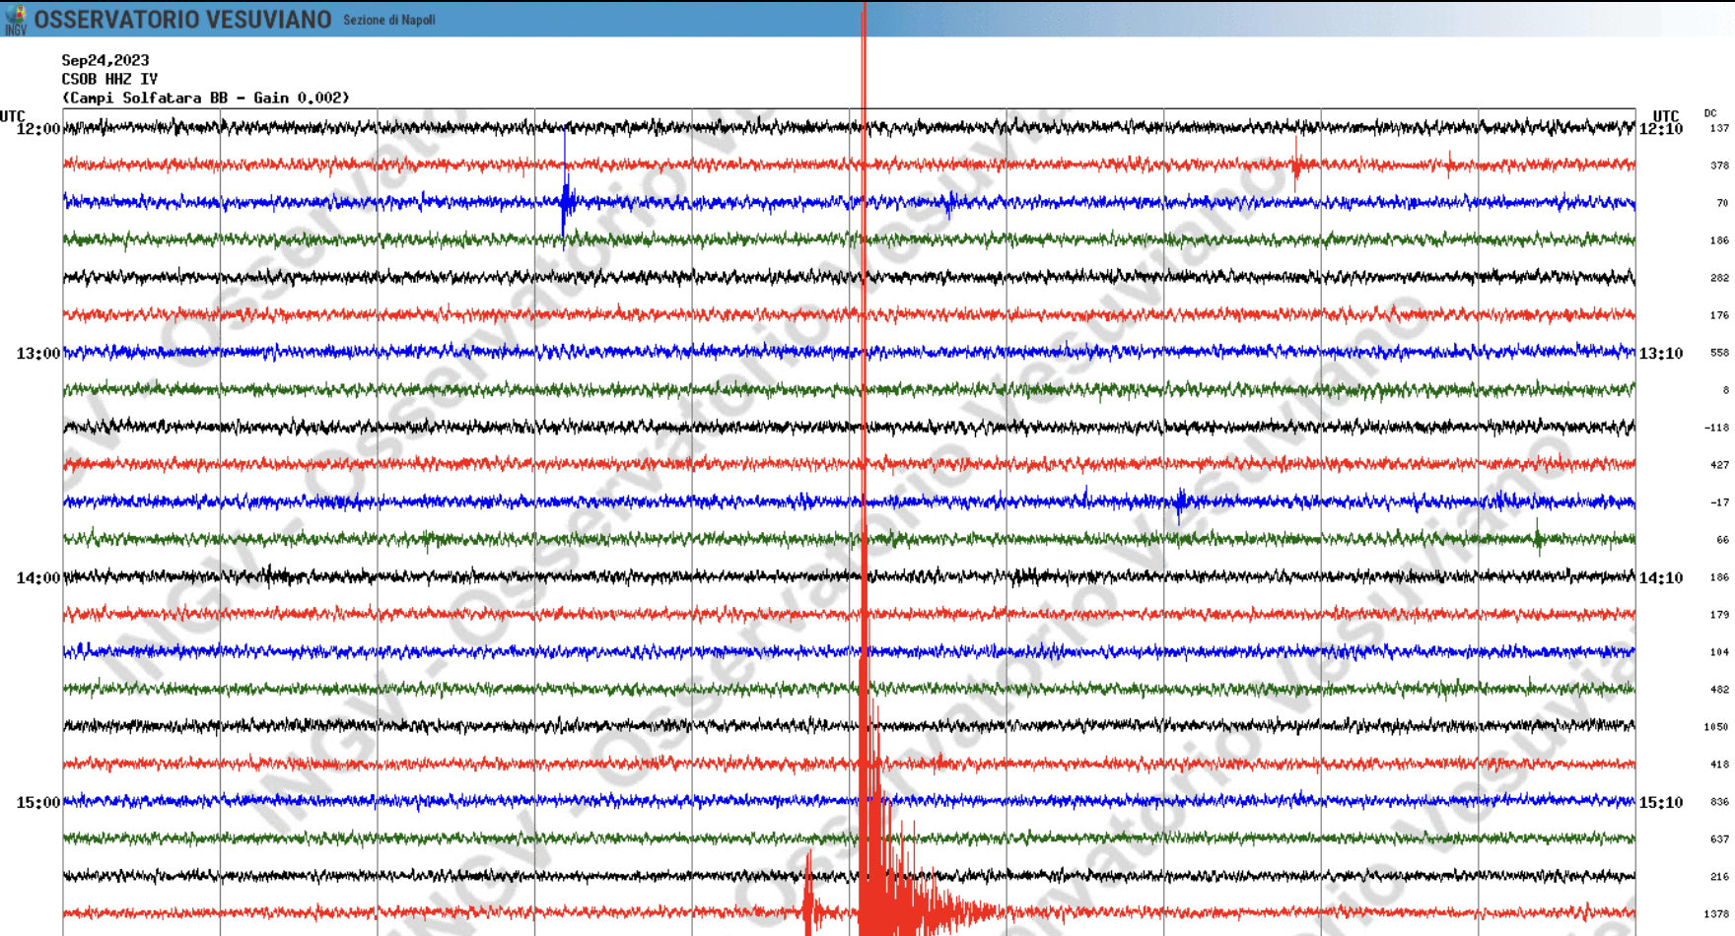Click the DC value 482
The image size is (1735, 936).
1719,690
